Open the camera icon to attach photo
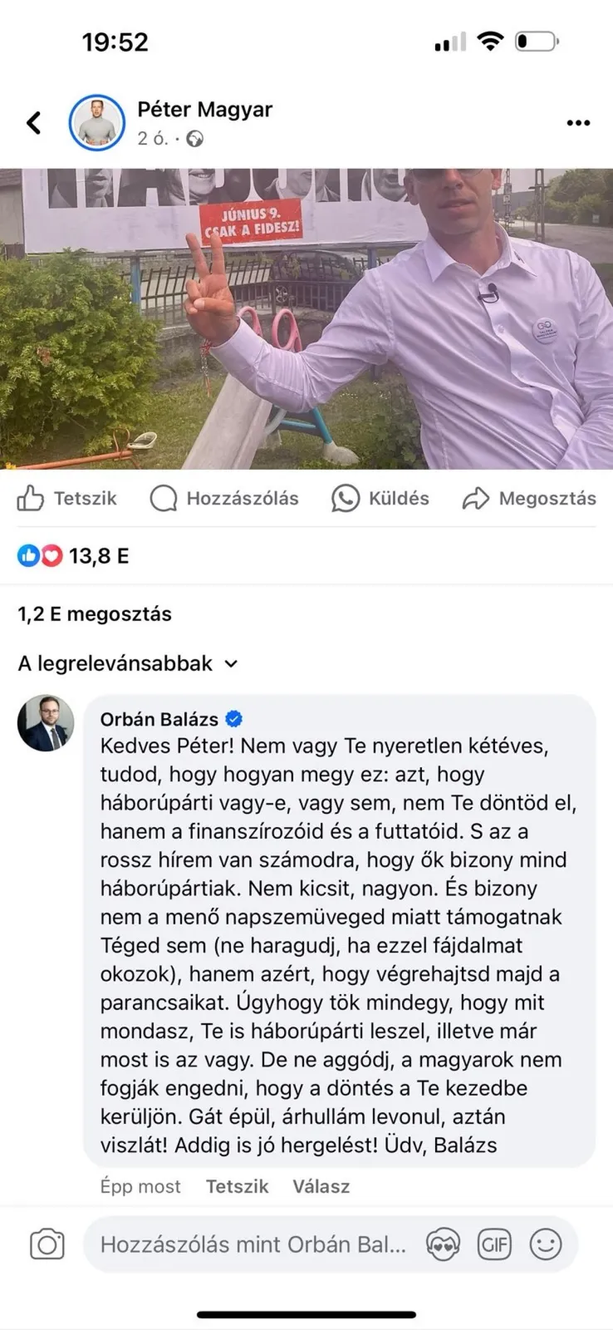This screenshot has width=613, height=1330. [47, 1244]
